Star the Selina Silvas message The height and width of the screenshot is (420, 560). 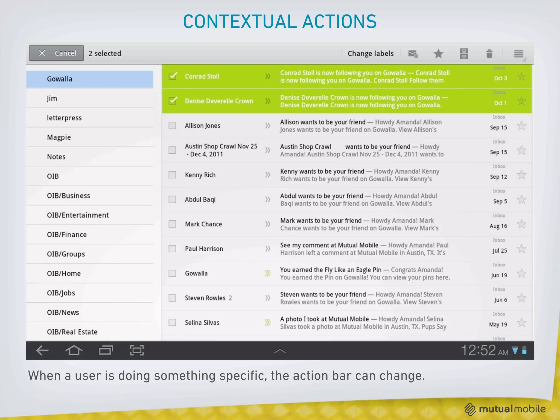[x=522, y=322]
